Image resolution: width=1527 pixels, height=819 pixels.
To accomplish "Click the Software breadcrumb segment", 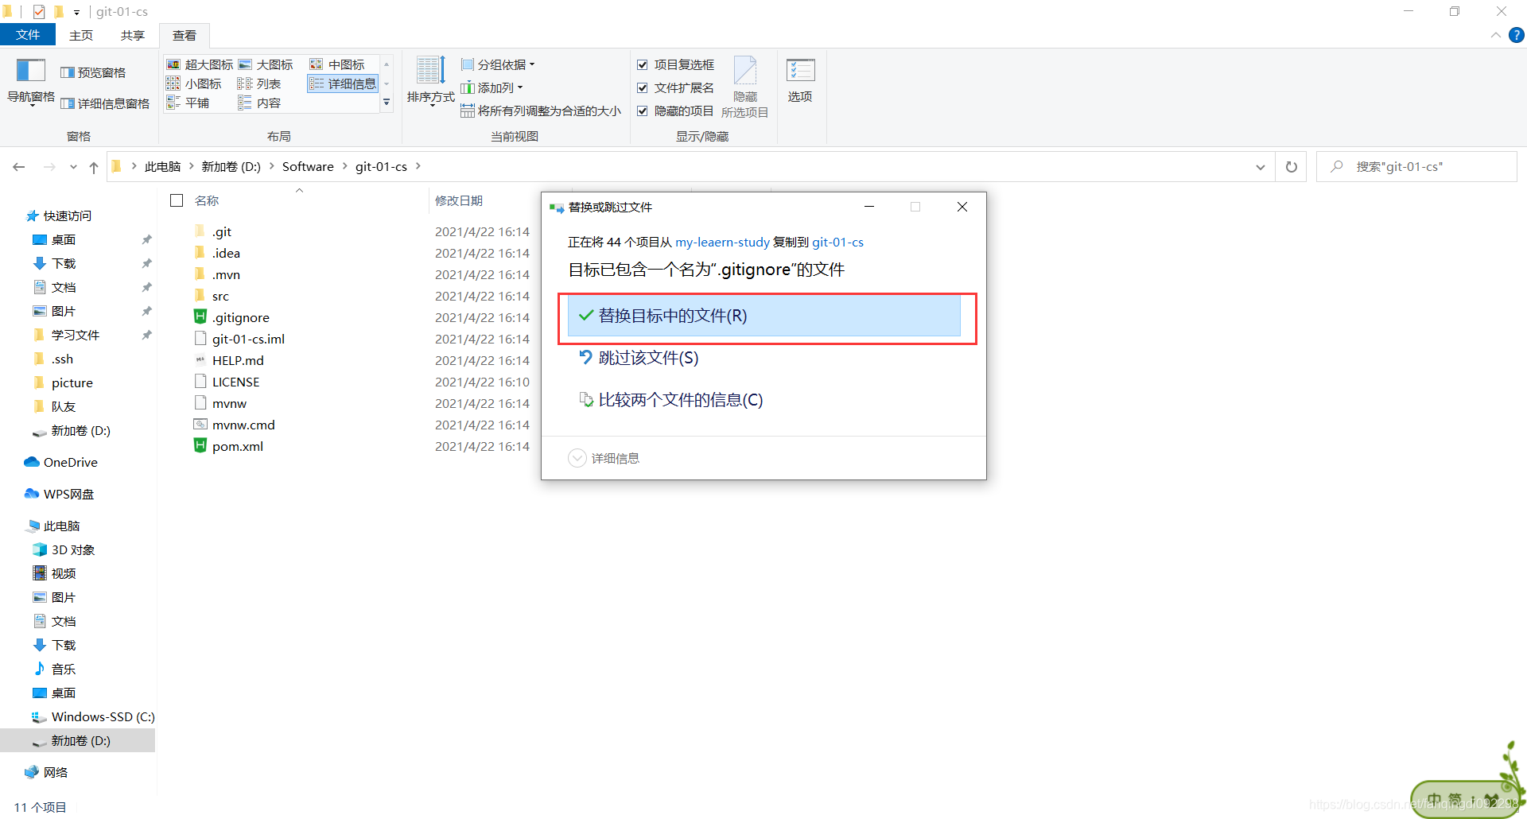I will click(x=308, y=166).
